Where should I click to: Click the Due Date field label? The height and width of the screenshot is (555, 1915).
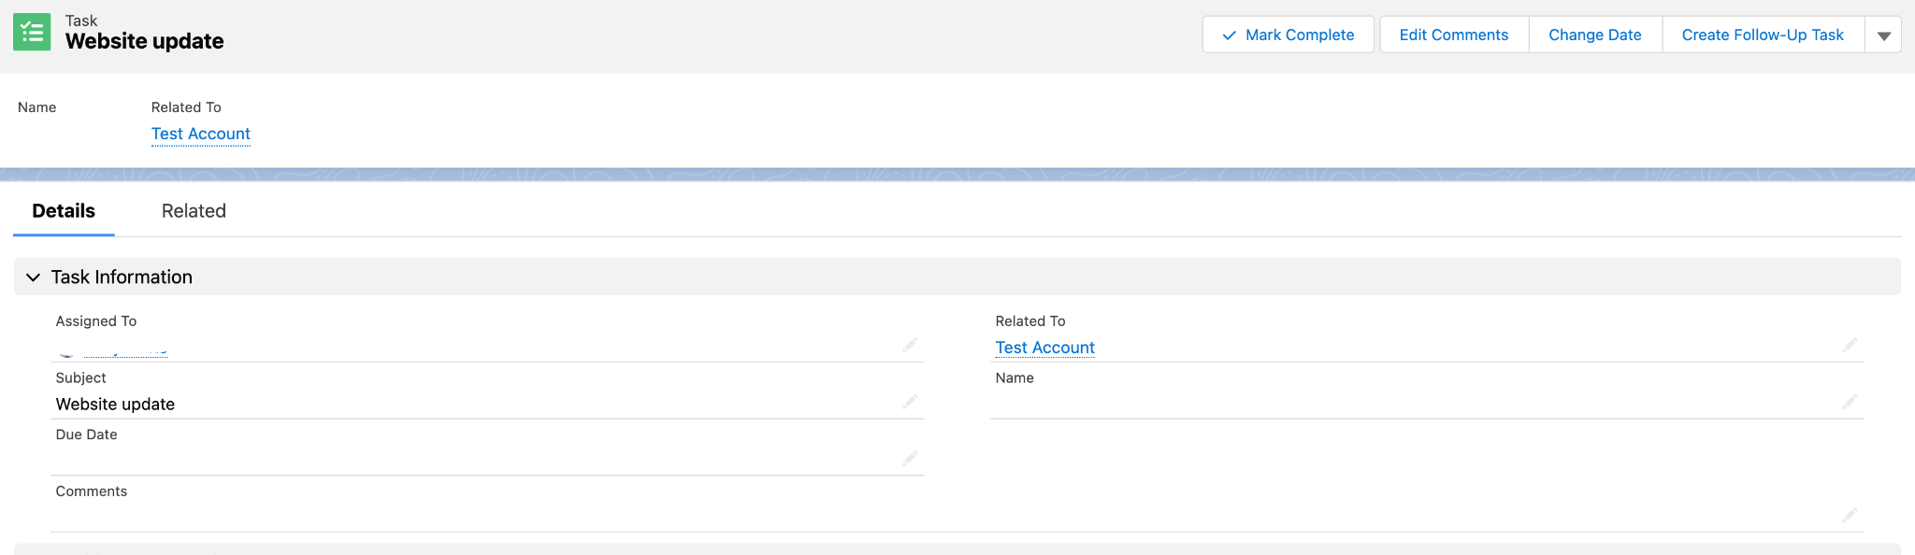click(x=86, y=434)
